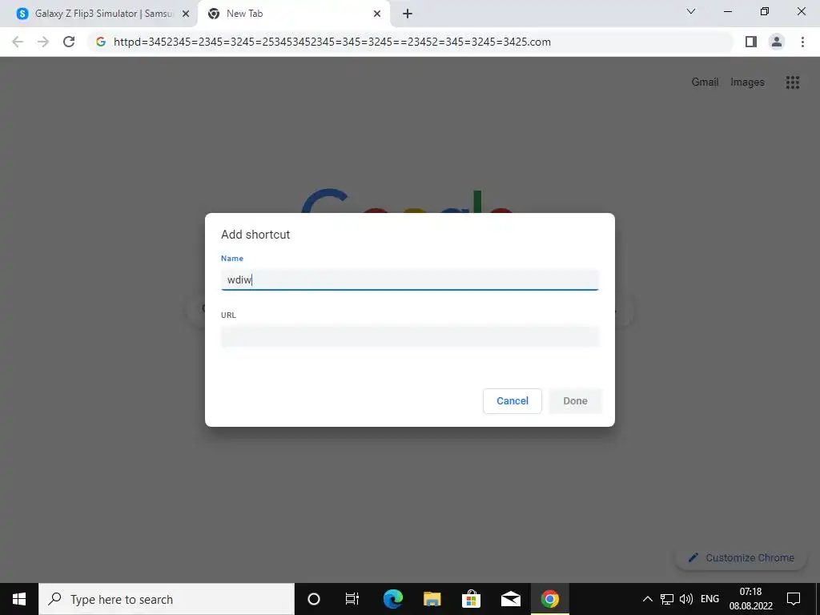Click the browser forward arrow
This screenshot has height=615, width=820.
pos(43,42)
